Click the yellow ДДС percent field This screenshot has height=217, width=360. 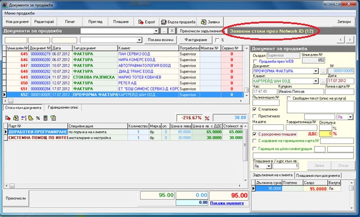[x=326, y=134]
